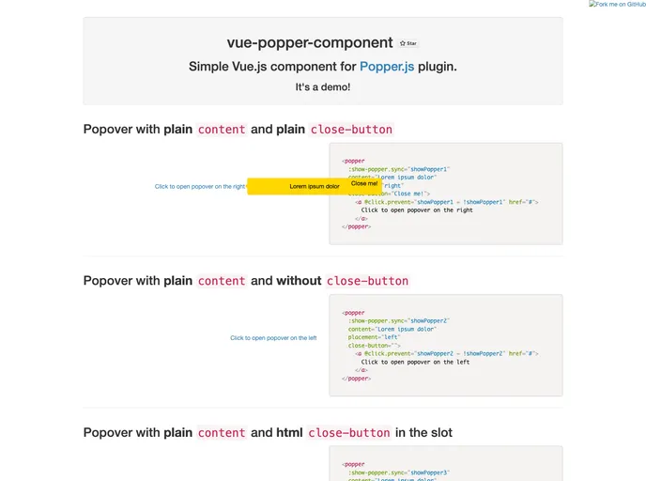Click "close-button" tag in the "without" heading
This screenshot has width=646, height=481.
(x=367, y=281)
